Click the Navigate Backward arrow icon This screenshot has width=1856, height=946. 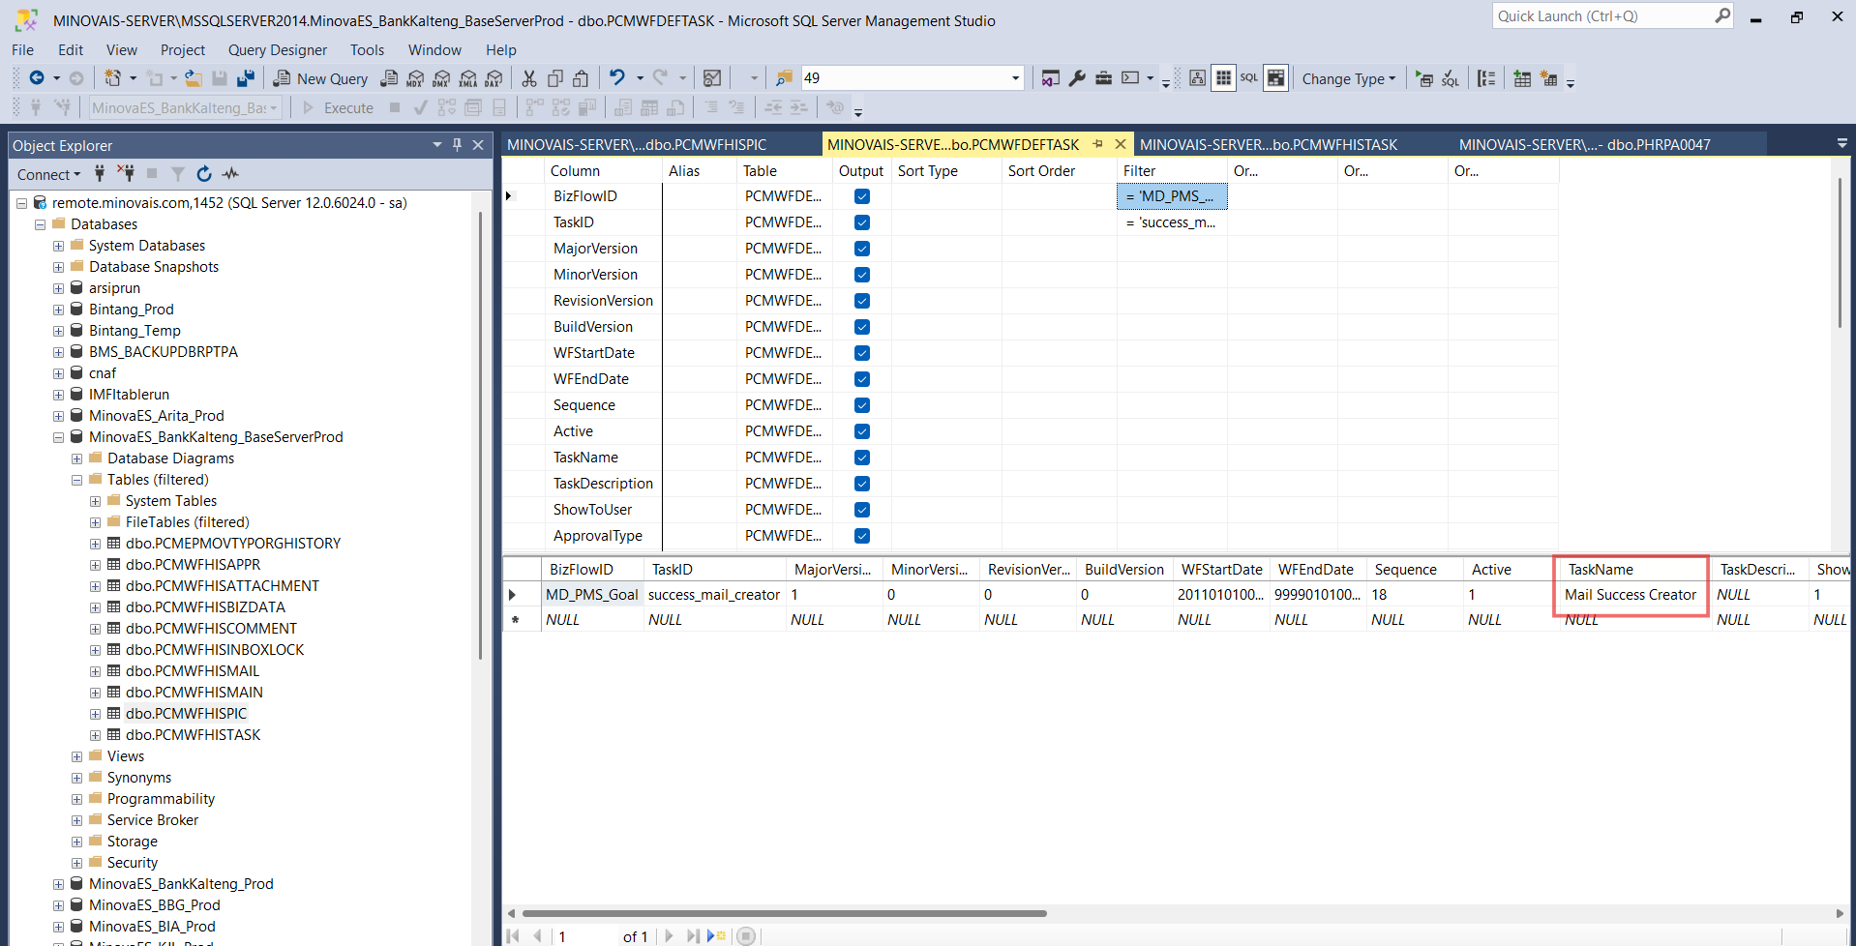click(x=37, y=78)
